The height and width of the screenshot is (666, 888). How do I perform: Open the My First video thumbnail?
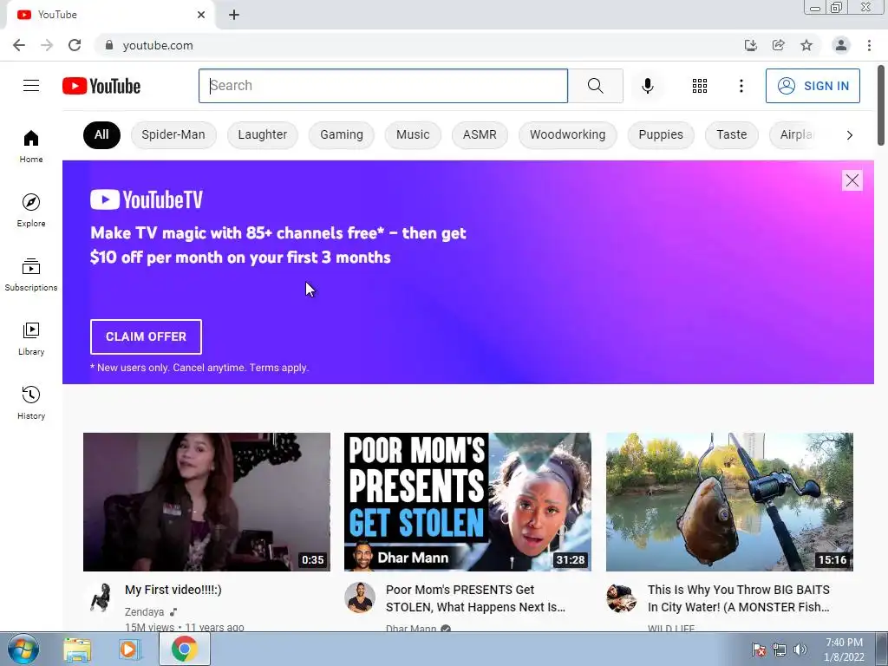click(206, 502)
